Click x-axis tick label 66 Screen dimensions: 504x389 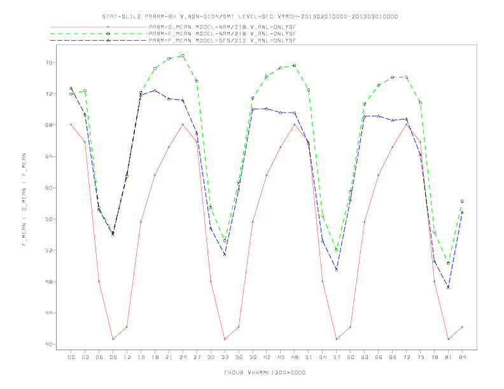coord(379,357)
